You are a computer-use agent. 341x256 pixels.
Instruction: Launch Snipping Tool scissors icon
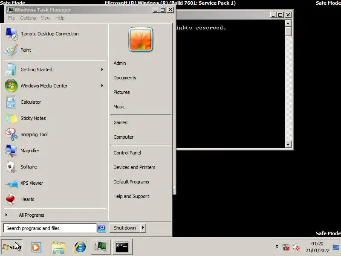12,134
